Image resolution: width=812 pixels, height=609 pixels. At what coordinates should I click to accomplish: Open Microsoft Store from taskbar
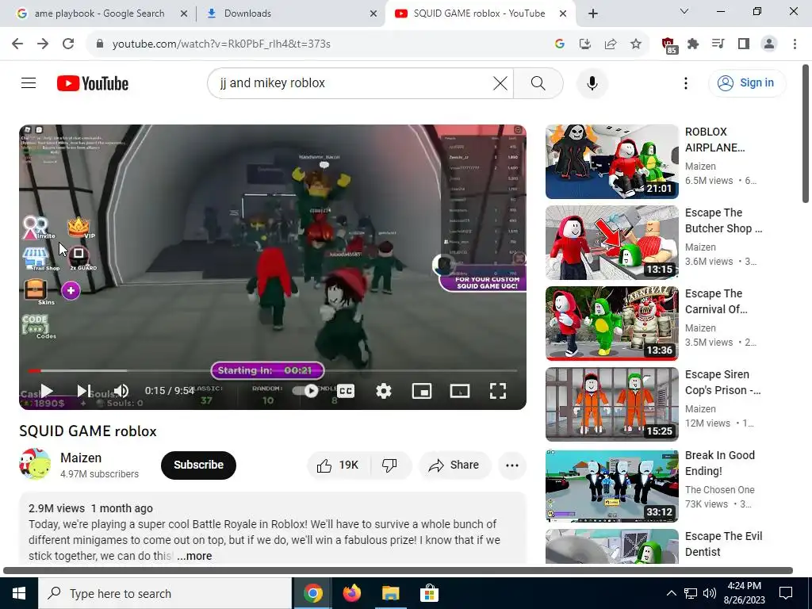click(429, 593)
